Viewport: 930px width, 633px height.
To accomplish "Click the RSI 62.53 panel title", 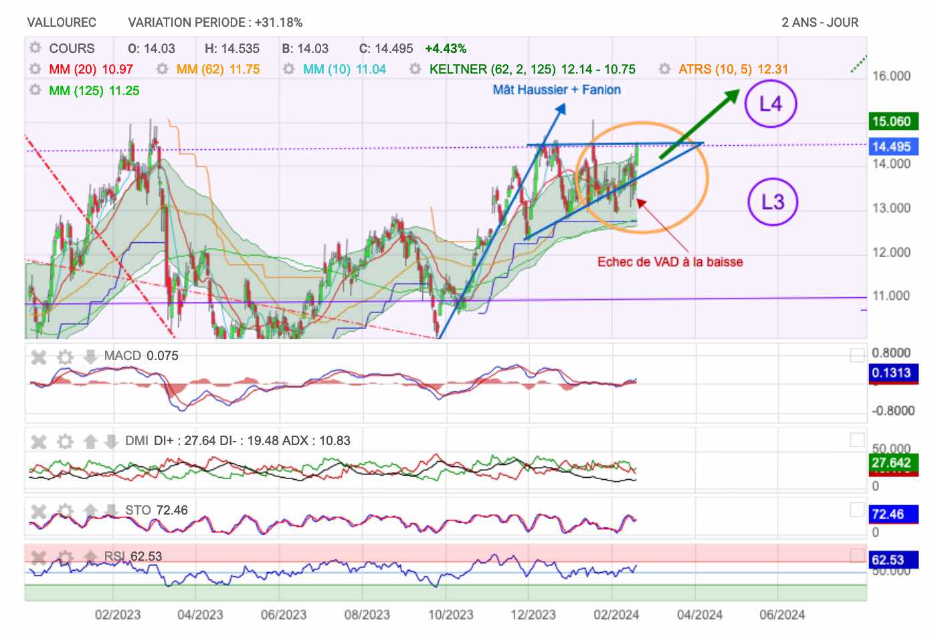I will click(133, 556).
